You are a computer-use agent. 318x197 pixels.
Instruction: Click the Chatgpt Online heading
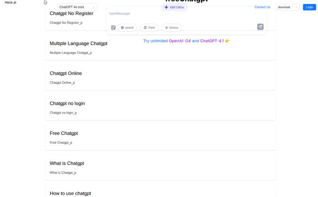66,73
